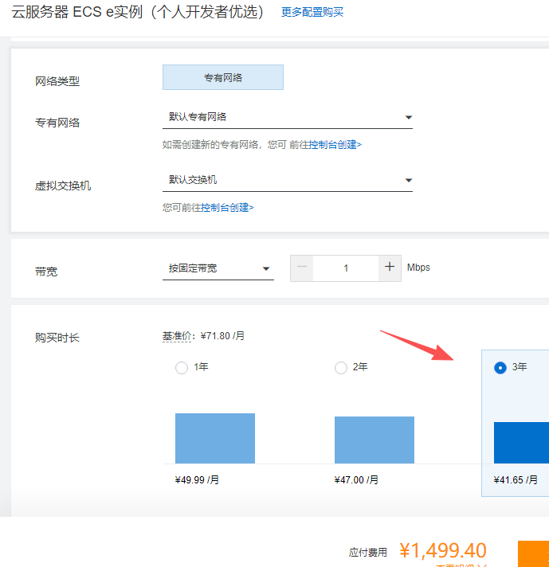
Task: Select the 2年 purchase duration radio
Action: point(341,368)
